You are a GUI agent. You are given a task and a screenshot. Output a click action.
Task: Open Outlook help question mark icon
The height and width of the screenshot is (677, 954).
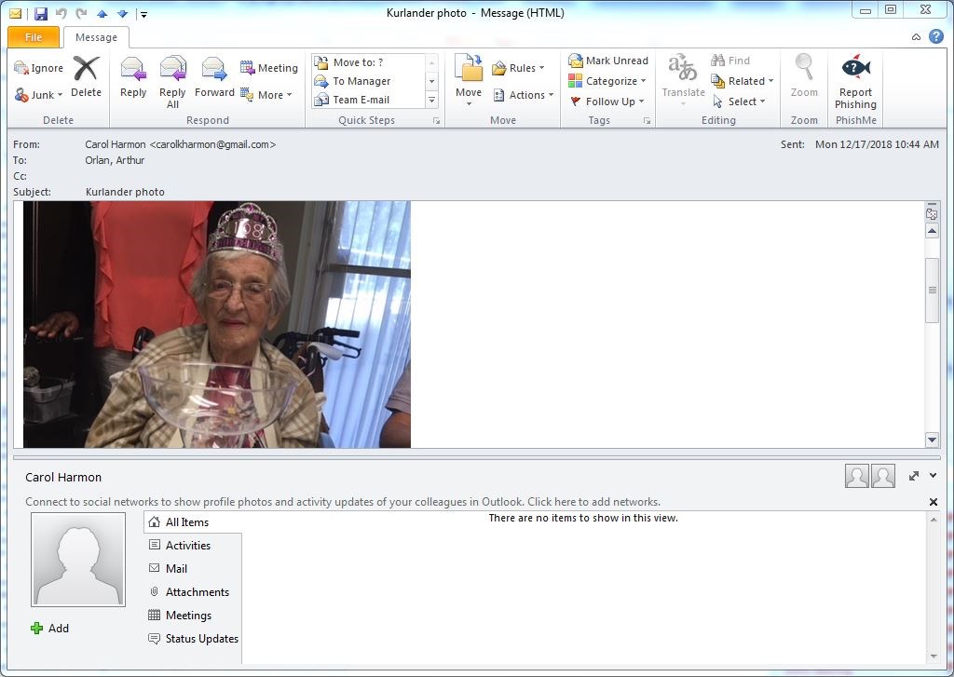pyautogui.click(x=936, y=36)
